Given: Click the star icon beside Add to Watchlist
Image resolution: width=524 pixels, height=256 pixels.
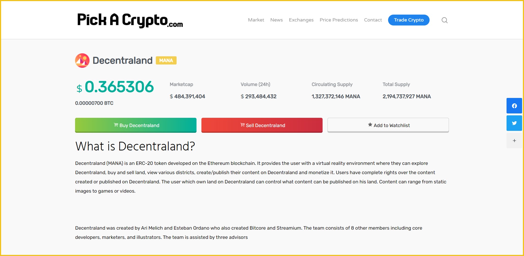Looking at the screenshot, I should point(370,125).
